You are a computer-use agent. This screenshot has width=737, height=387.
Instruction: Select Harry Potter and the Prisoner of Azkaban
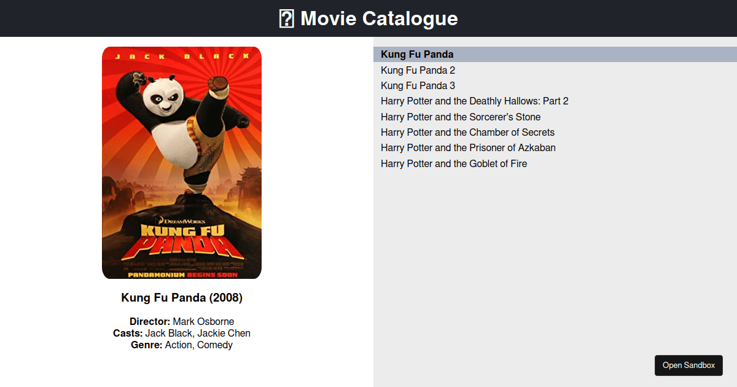[x=468, y=147]
